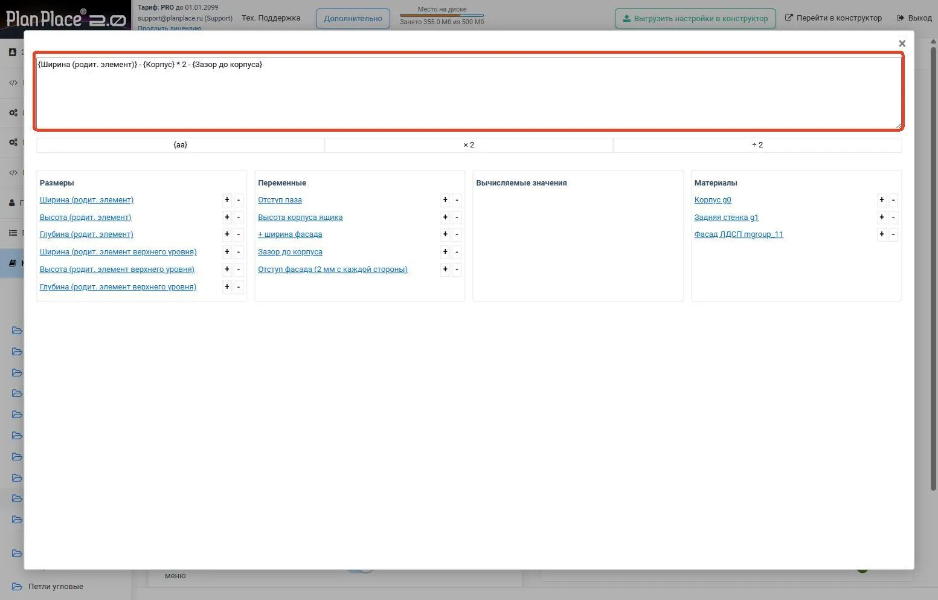
Task: Insert + ширина фасада variable
Action: [x=290, y=234]
